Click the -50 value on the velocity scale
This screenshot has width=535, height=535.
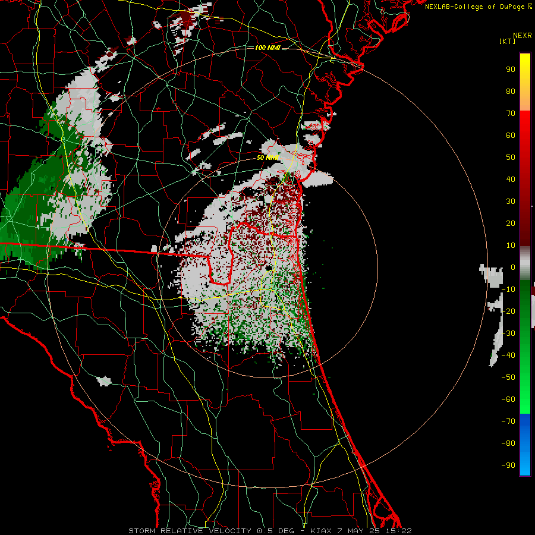point(508,377)
